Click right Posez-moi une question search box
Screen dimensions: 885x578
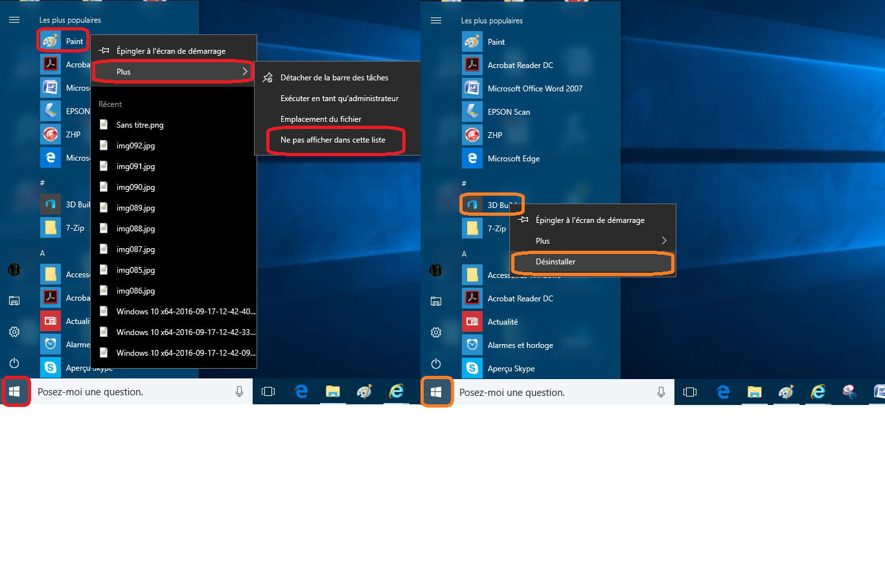point(563,392)
